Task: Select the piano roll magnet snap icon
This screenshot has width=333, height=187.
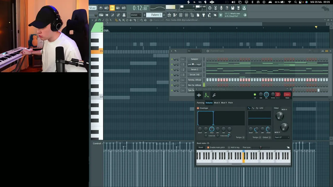Action: (x=99, y=20)
